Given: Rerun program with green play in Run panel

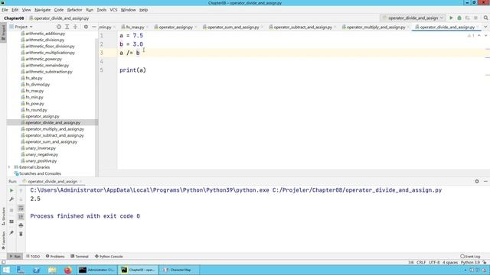Looking at the screenshot, I should (x=11, y=190).
